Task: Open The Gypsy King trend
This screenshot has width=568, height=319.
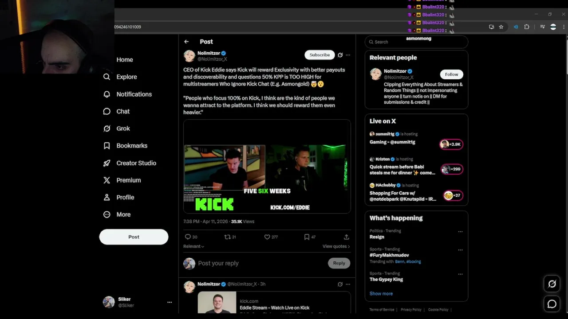Action: coord(386,280)
